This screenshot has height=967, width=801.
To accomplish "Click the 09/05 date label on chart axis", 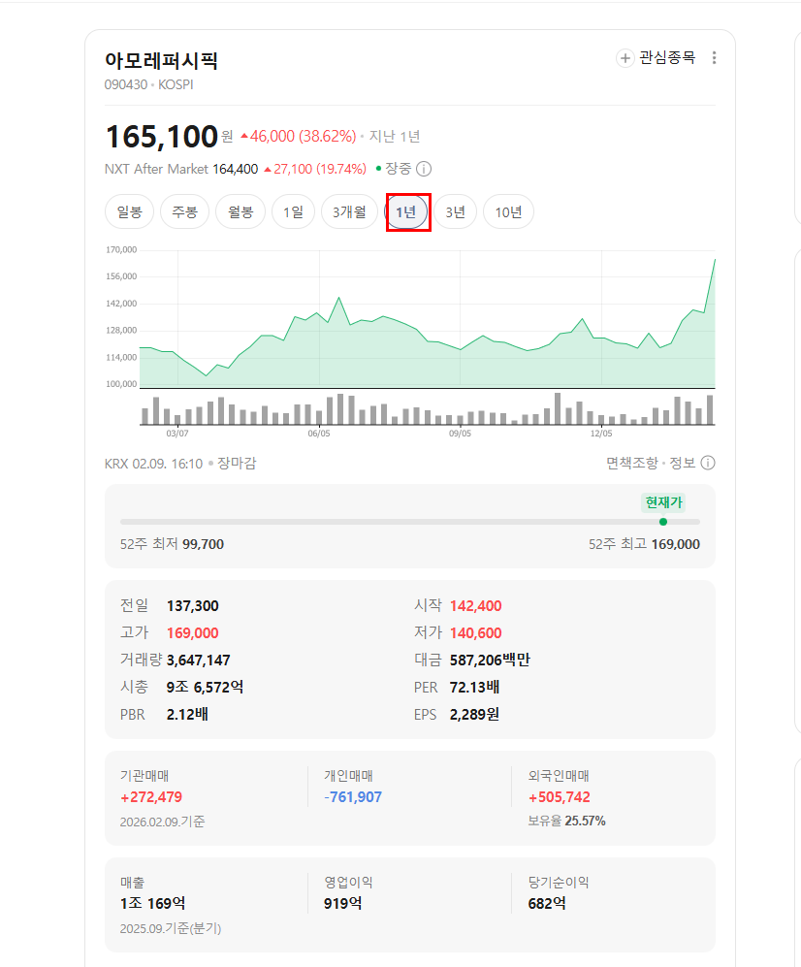I will pos(460,434).
